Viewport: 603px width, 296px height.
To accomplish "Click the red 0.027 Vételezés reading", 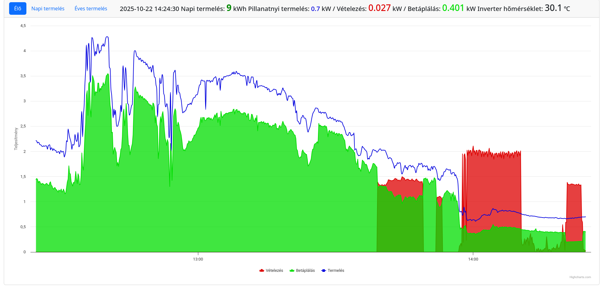I will [379, 8].
